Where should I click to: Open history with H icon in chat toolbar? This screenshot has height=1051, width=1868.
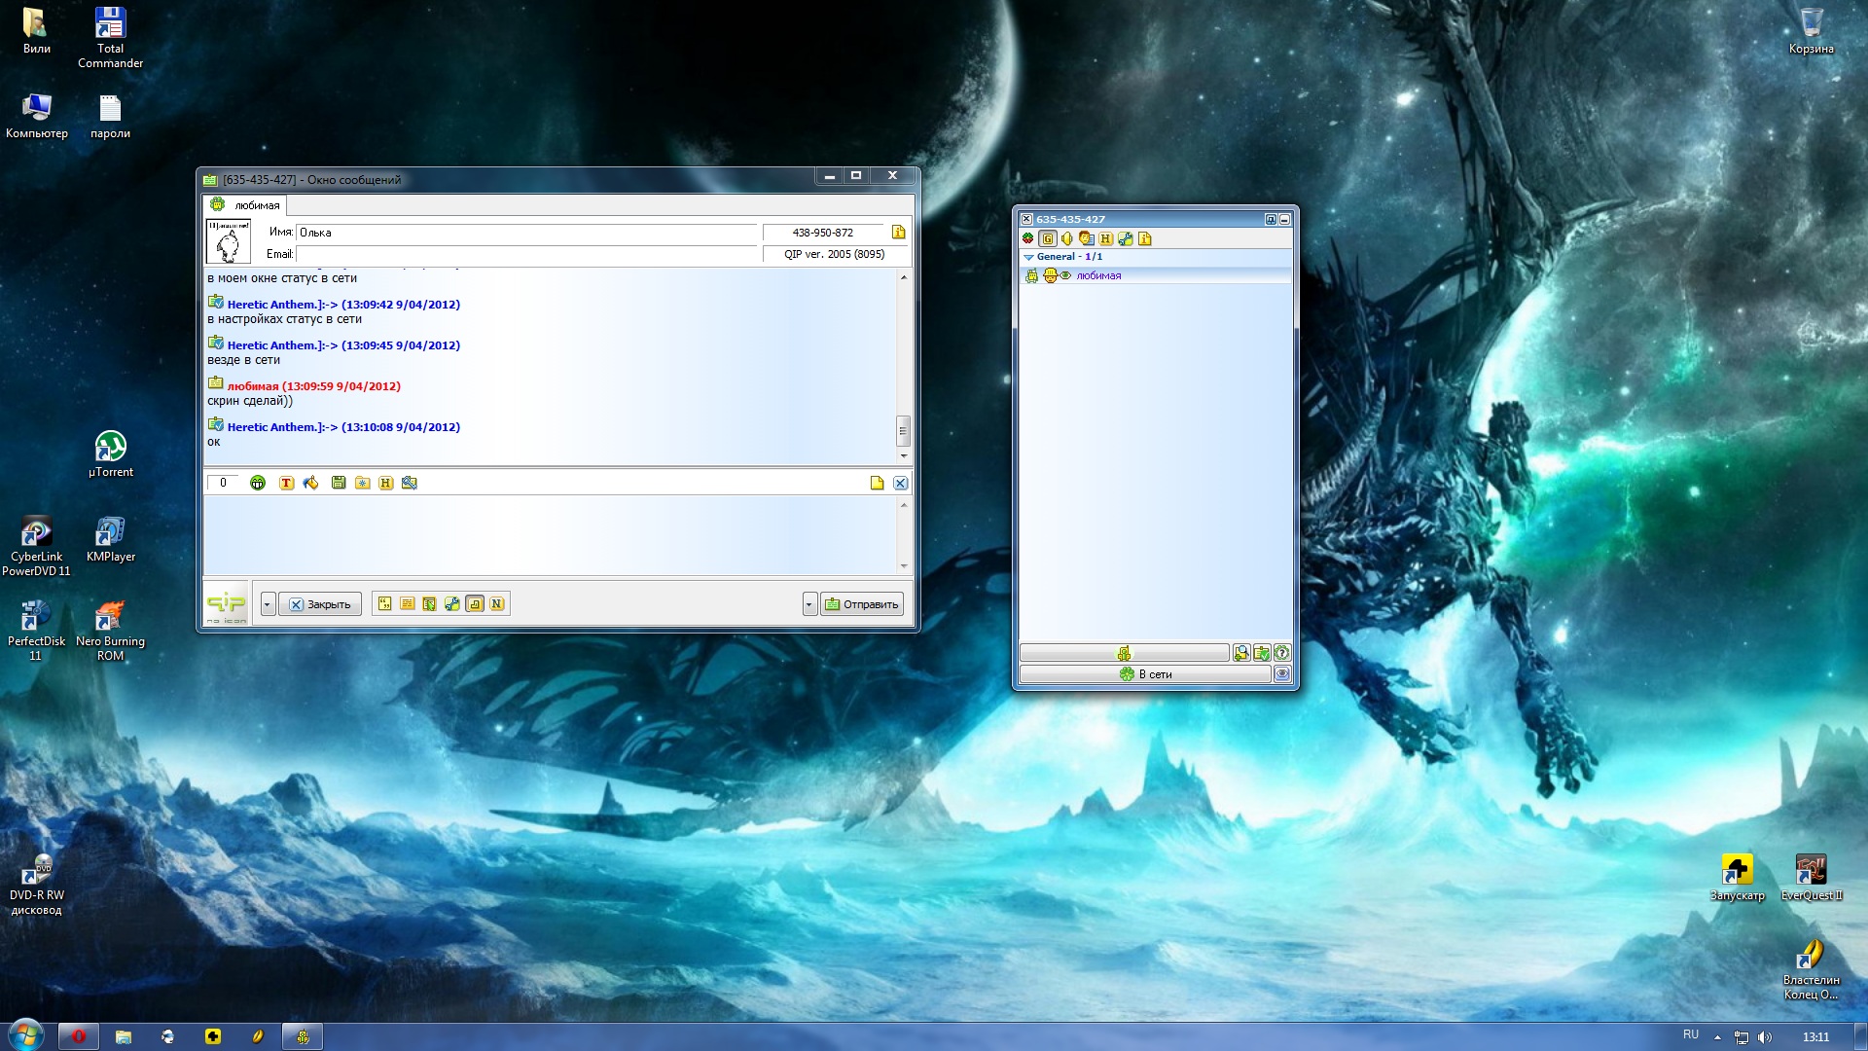(386, 483)
